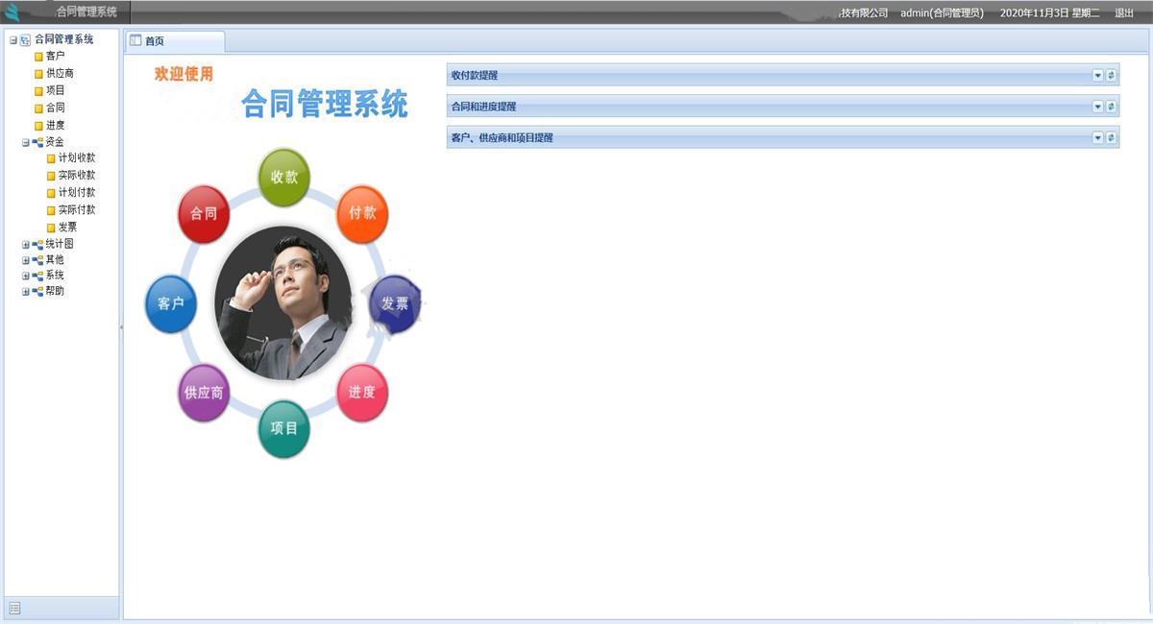Expand the 帮助 tree node
The width and height of the screenshot is (1153, 624).
pyautogui.click(x=26, y=292)
